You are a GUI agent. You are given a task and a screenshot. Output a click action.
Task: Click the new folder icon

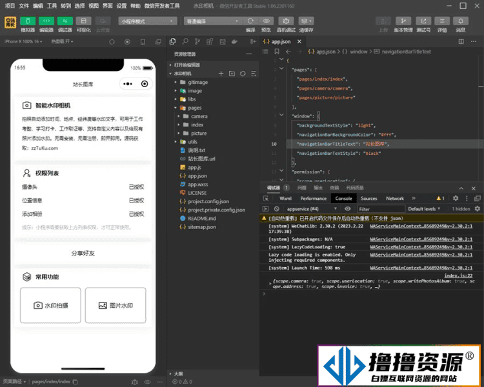pyautogui.click(x=232, y=74)
